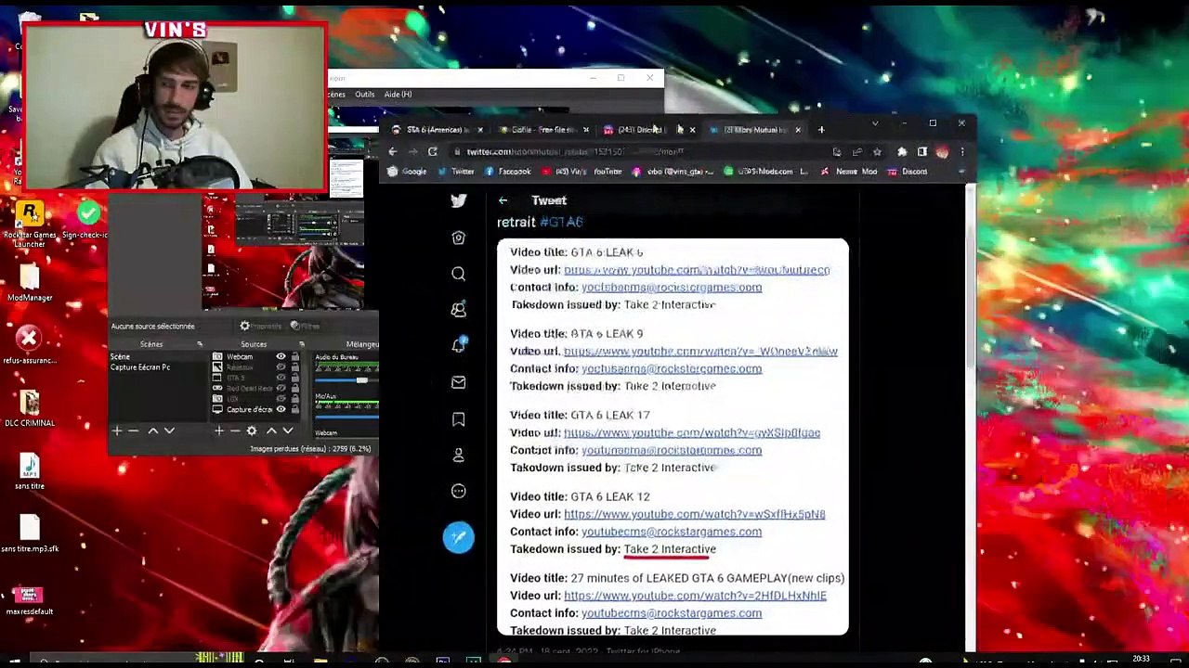The height and width of the screenshot is (668, 1189).
Task: Open GTA 6 LEAK 12 YouTube URL
Action: pyautogui.click(x=695, y=514)
